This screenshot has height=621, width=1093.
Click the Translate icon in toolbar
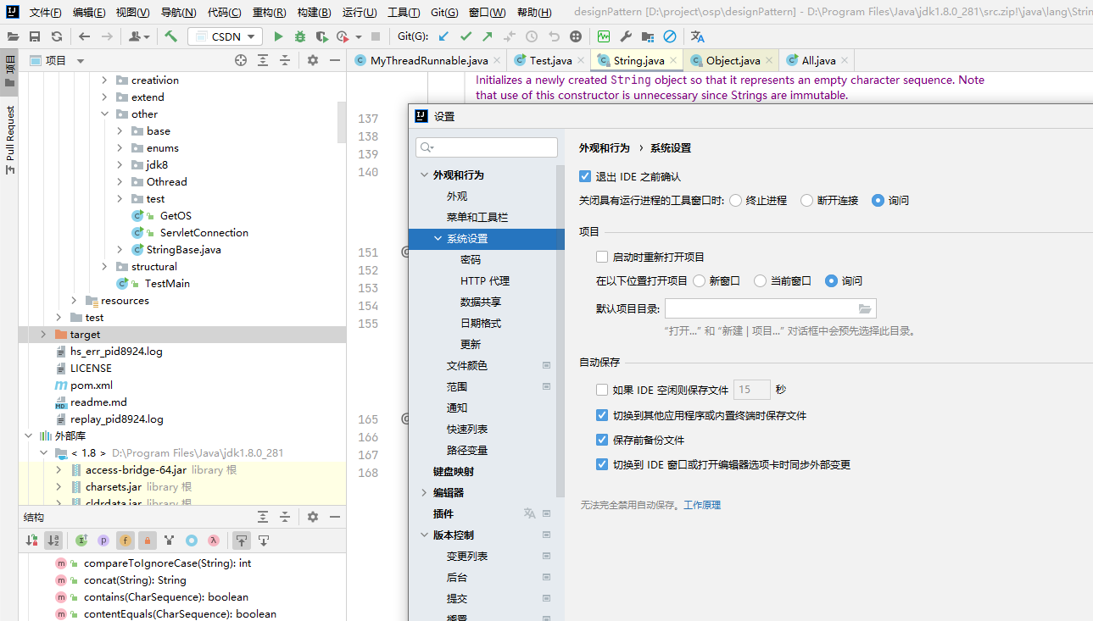[698, 36]
